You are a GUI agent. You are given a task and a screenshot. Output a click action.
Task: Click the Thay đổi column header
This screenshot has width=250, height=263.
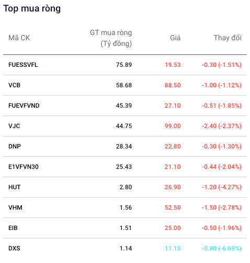point(228,38)
